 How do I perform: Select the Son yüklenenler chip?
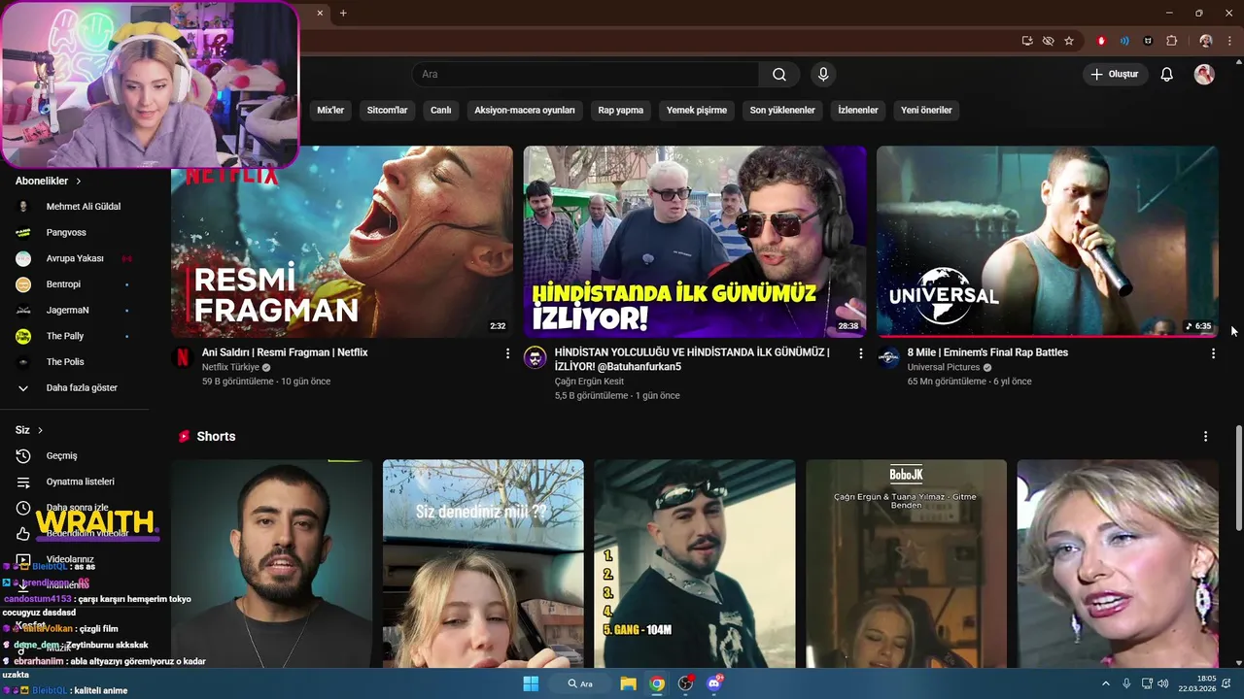point(782,111)
